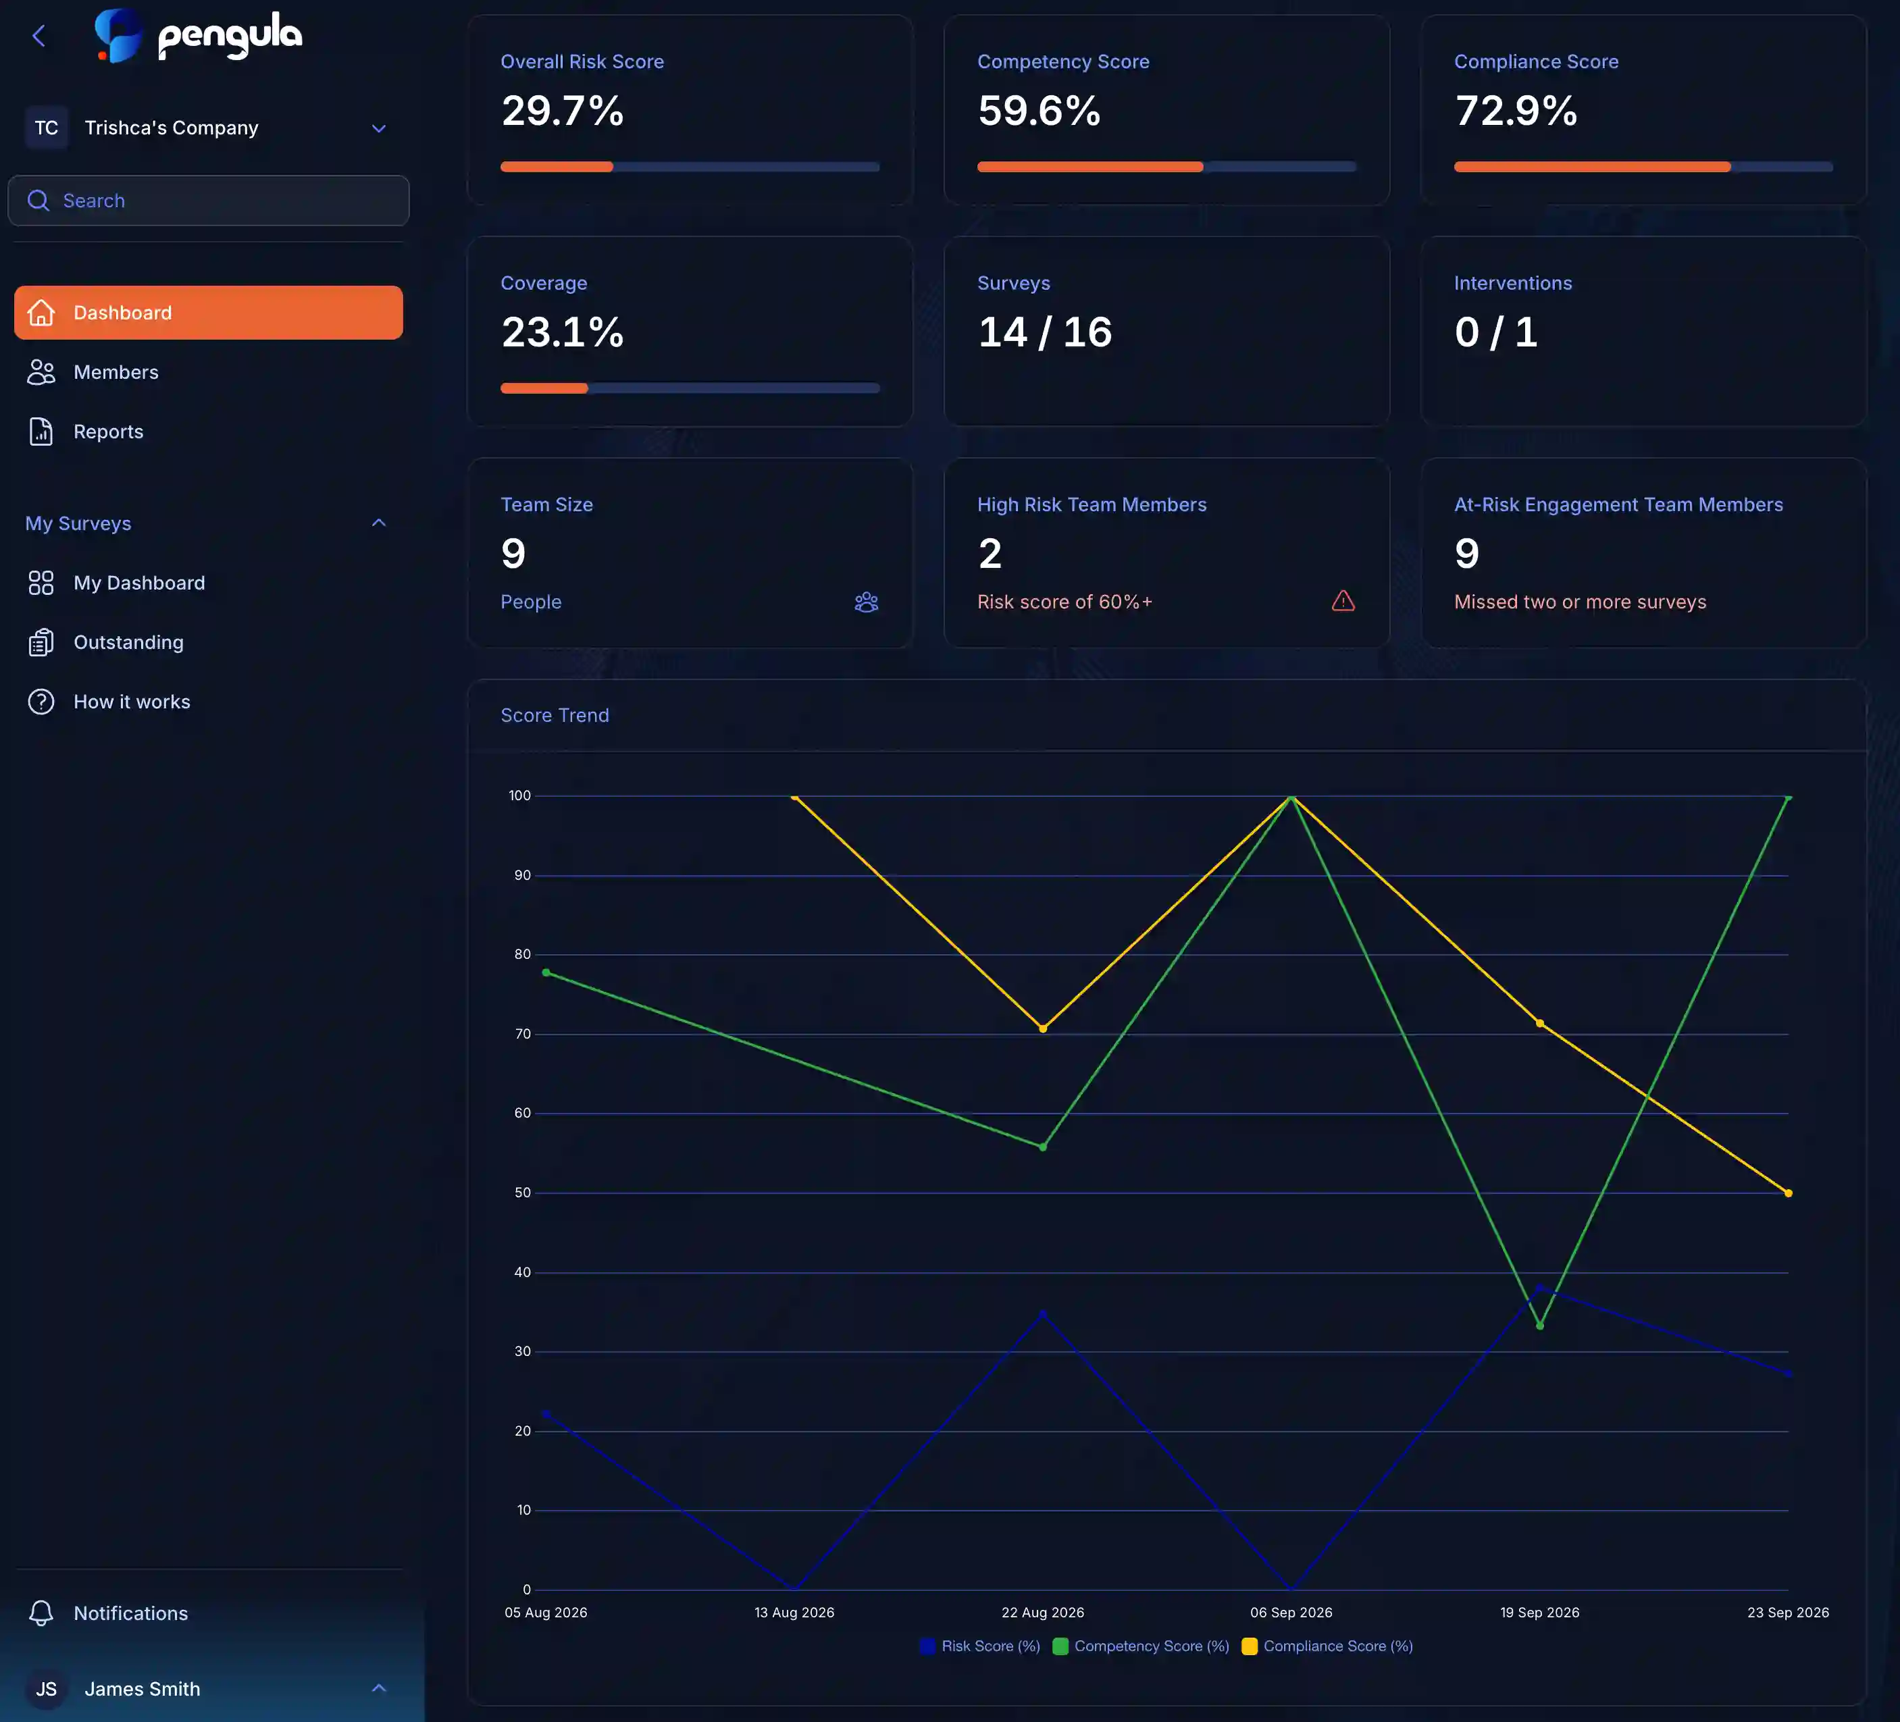Click the back arrow icon
Image resolution: width=1900 pixels, height=1722 pixels.
point(38,36)
